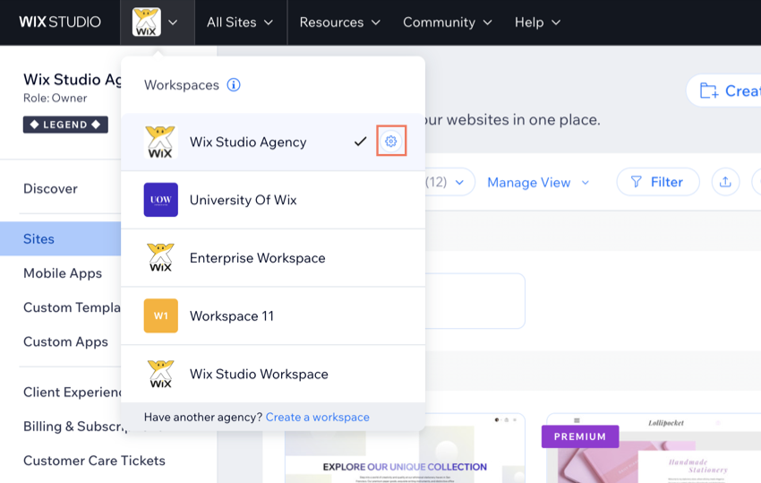Click the Workspace 11 yellow icon
The width and height of the screenshot is (761, 483).
coord(161,315)
